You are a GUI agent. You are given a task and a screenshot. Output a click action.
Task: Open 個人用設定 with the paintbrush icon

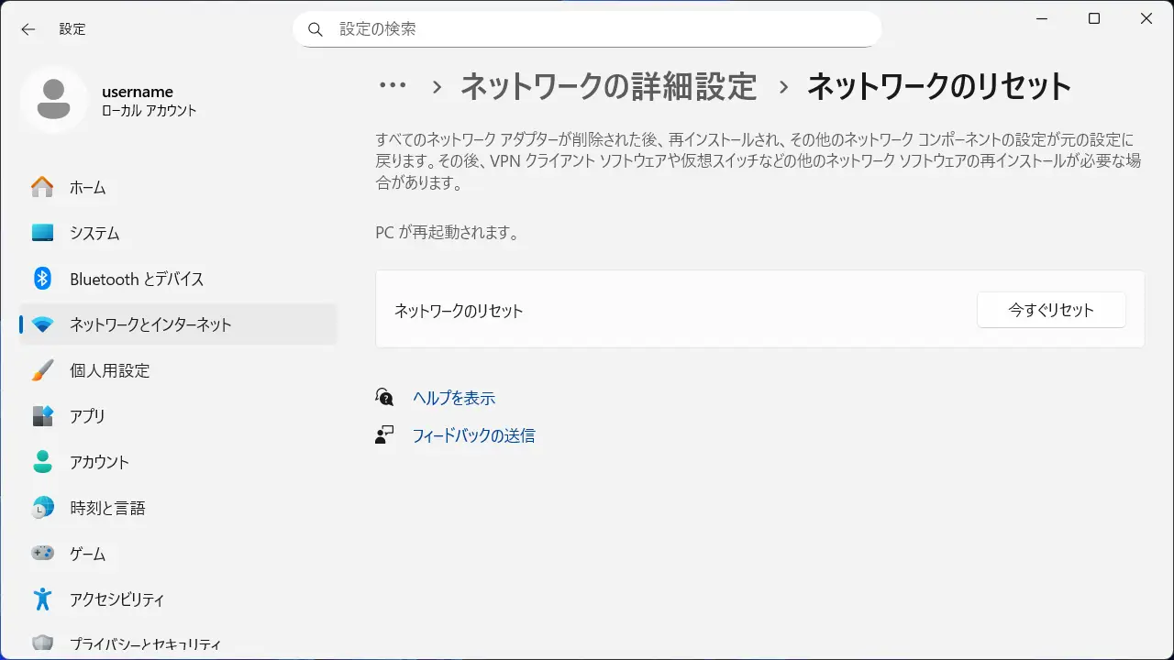109,370
